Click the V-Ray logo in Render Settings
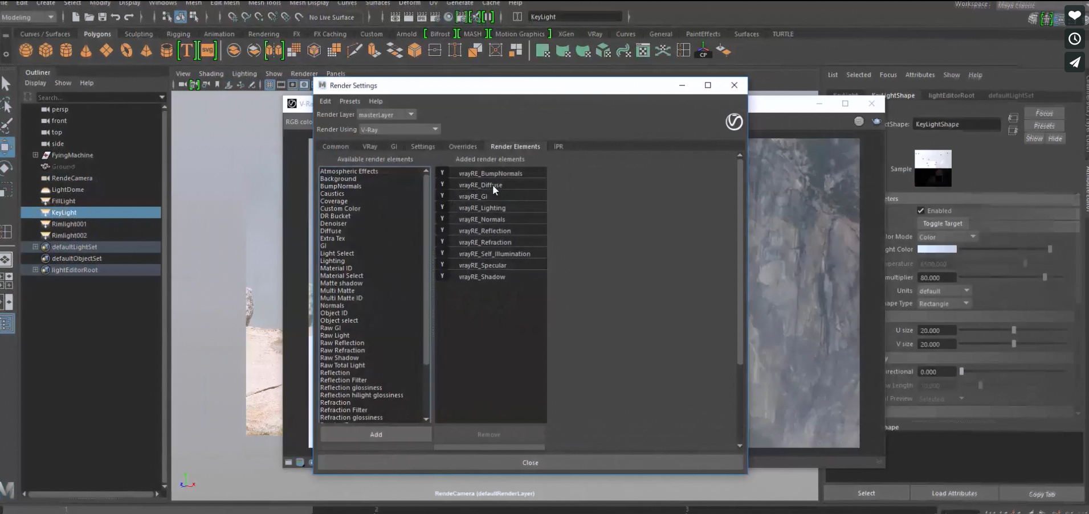The image size is (1089, 514). 734,122
